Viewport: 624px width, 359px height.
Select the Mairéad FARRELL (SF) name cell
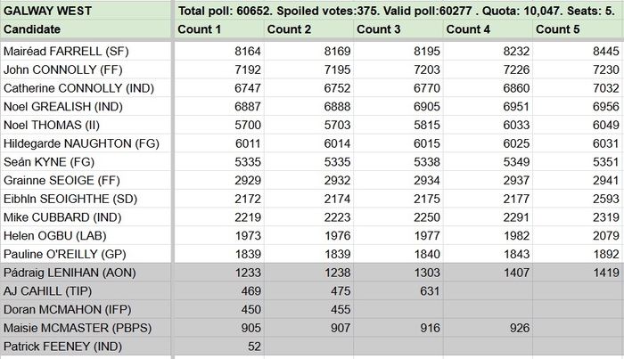[x=86, y=52]
